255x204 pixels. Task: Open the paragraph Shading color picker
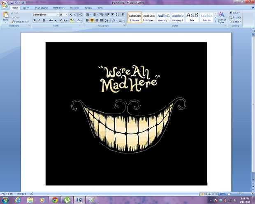[x=117, y=20]
